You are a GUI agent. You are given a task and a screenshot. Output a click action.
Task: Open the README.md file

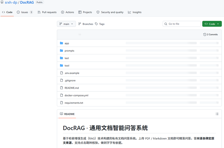pos(72,88)
